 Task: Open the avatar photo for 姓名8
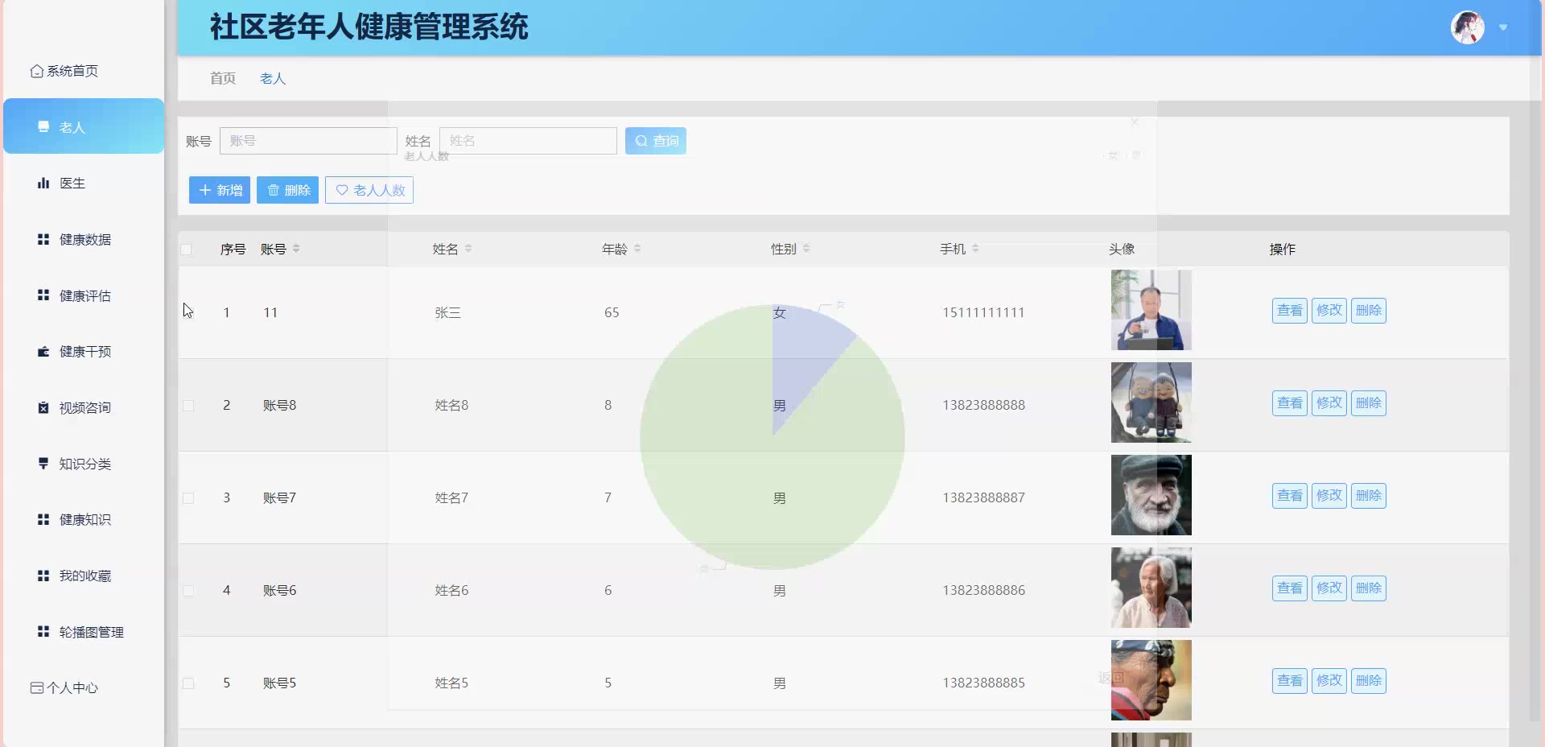tap(1152, 402)
